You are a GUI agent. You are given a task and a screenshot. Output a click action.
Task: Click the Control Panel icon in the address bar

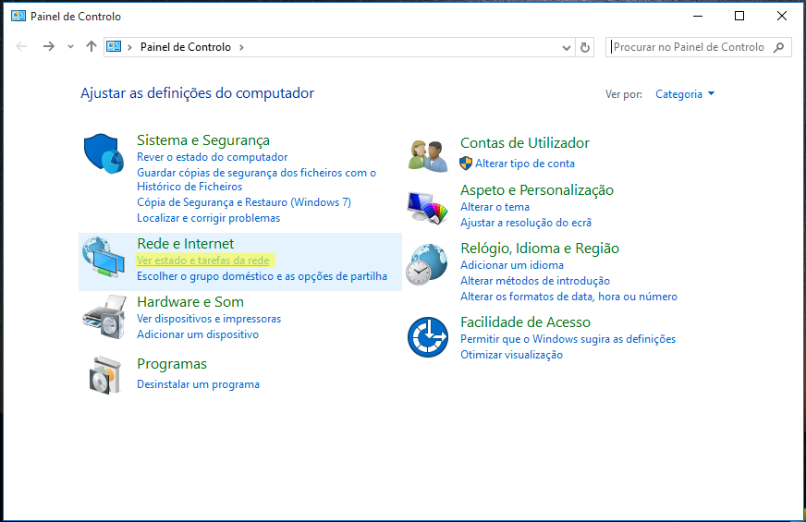[x=114, y=47]
